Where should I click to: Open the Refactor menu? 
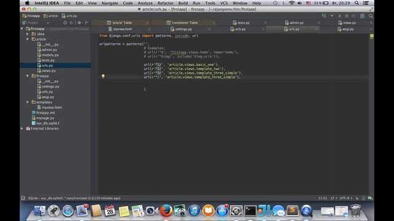(166, 3)
